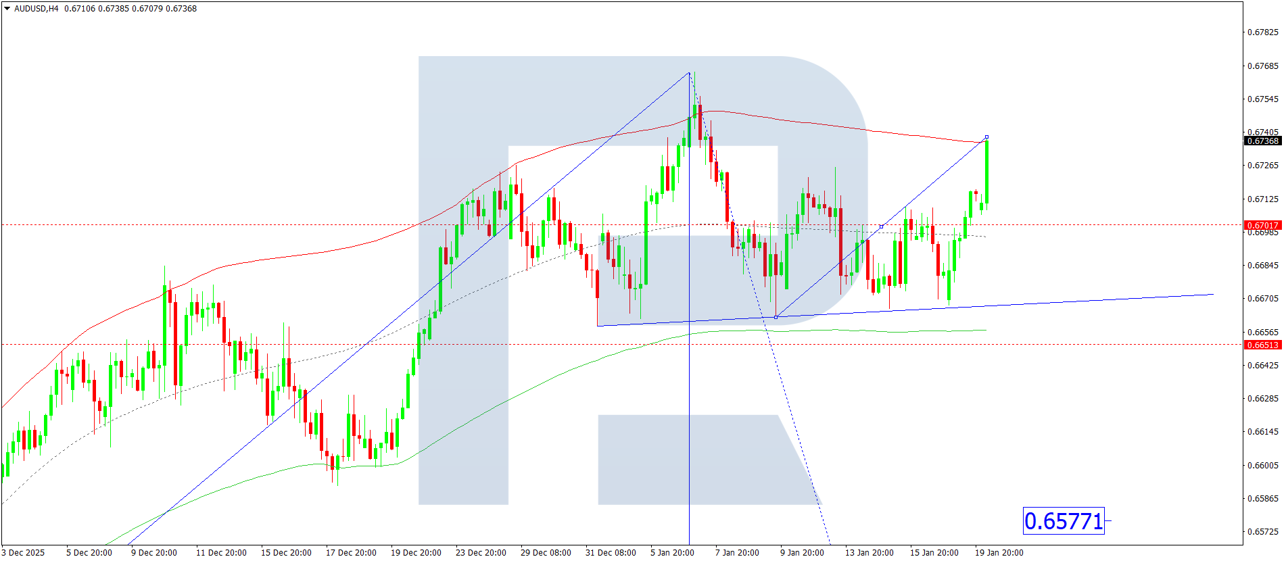Viewport: 1286px width, 561px height.
Task: Select the 23 Dec 20:00 time label
Action: pos(481,553)
